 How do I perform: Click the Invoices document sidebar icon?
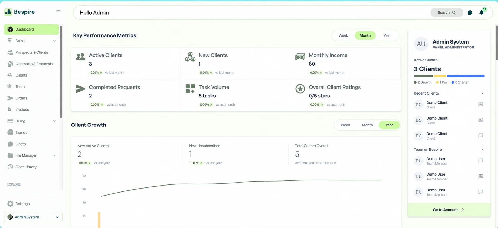coord(10,109)
